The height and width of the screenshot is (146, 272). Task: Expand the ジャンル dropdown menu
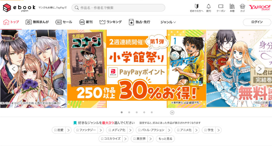click(x=168, y=22)
